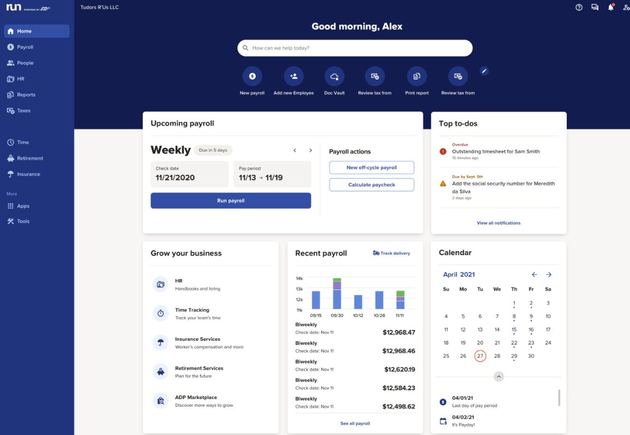Image resolution: width=630 pixels, height=435 pixels.
Task: Go to next month in calendar
Action: click(x=549, y=275)
